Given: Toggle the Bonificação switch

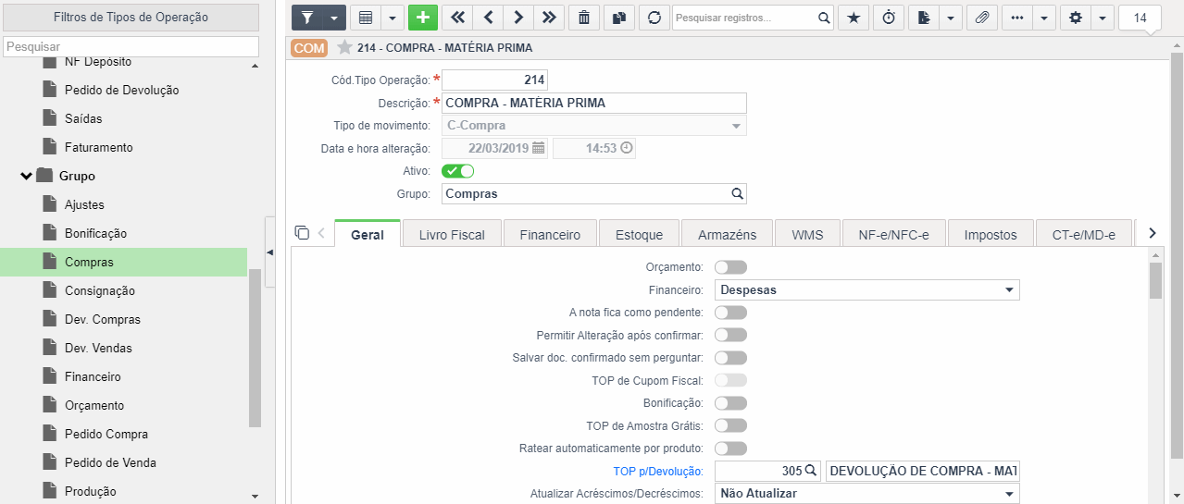Looking at the screenshot, I should pyautogui.click(x=730, y=403).
